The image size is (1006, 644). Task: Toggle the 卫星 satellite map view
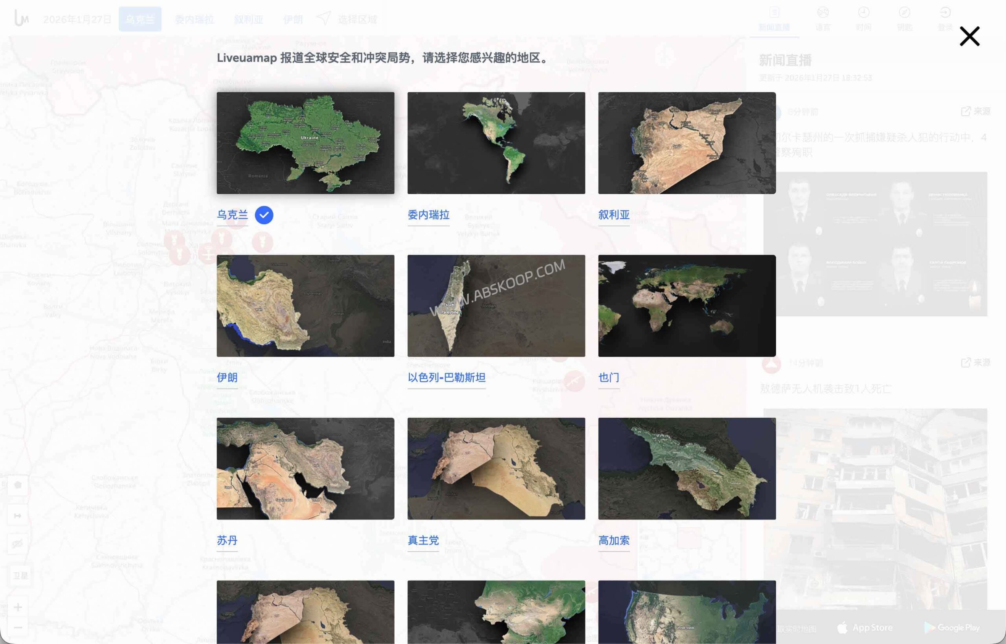(20, 574)
